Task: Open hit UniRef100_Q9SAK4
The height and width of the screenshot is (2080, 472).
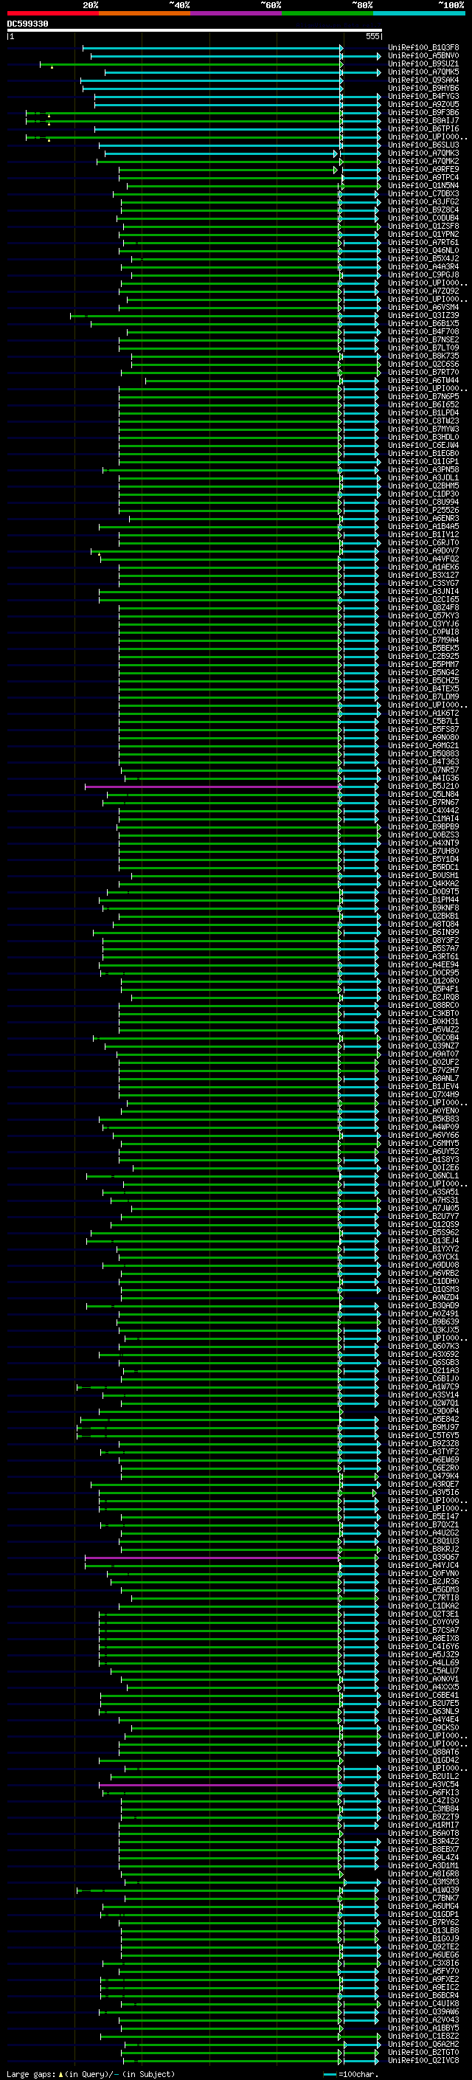Action: 423,80
